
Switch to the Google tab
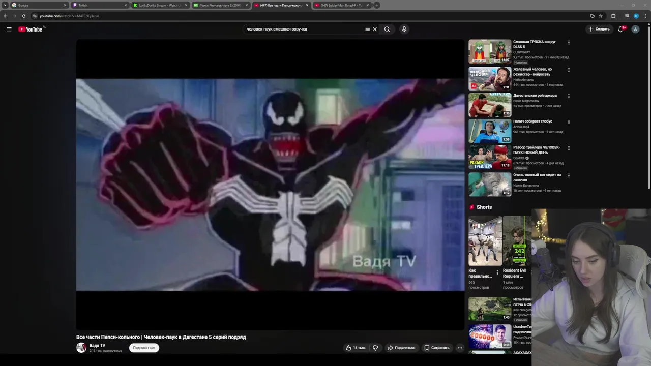point(39,5)
